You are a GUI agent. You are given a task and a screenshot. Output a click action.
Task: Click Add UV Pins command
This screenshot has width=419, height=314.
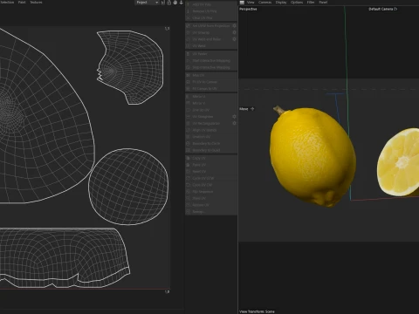point(211,4)
